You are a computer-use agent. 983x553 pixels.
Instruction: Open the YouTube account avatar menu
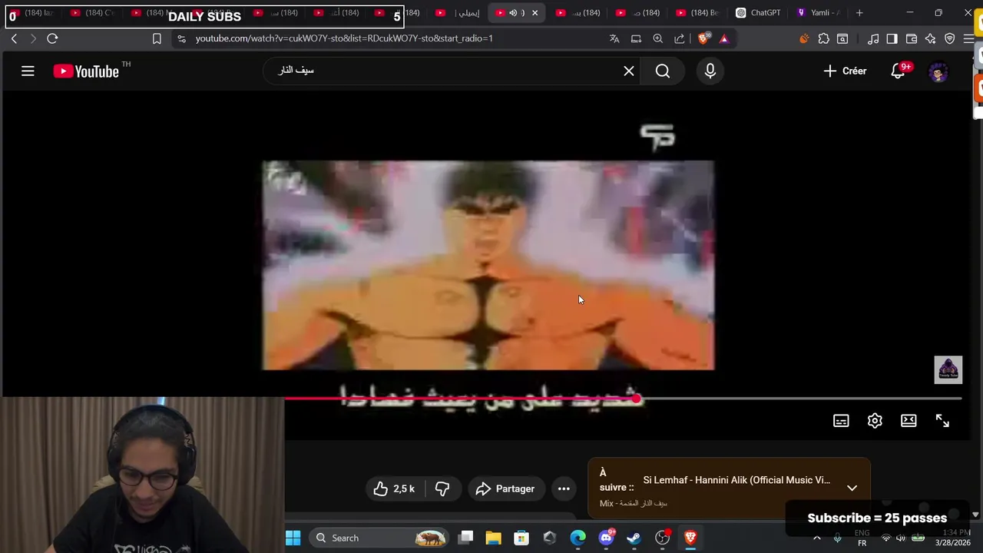click(x=938, y=71)
